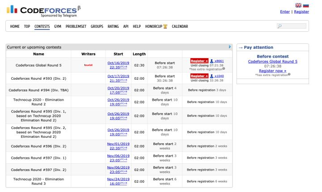
Task: Open Oct/20/2019 17:05 start time link
Action: 118,90
